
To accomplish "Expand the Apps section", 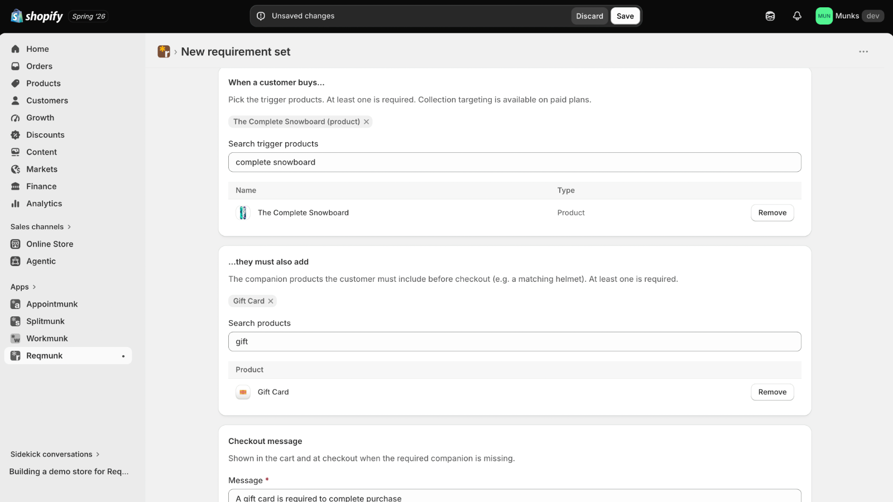I will click(x=23, y=287).
